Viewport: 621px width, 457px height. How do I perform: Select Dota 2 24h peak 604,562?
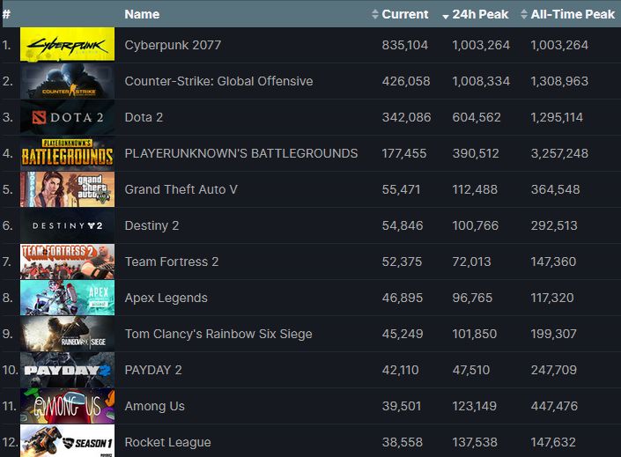click(477, 117)
